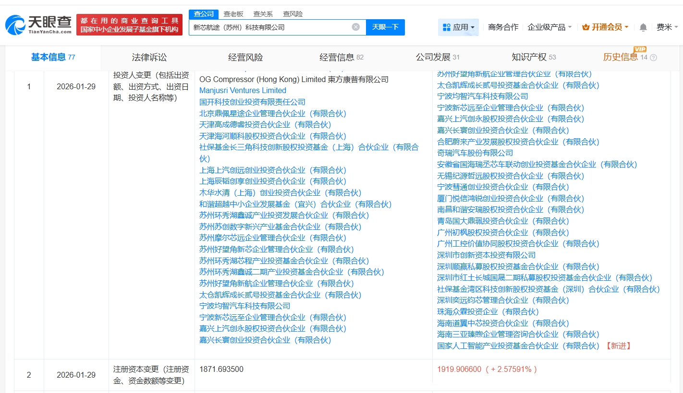Click the red promotional banner image
This screenshot has width=683, height=393.
tap(130, 24)
